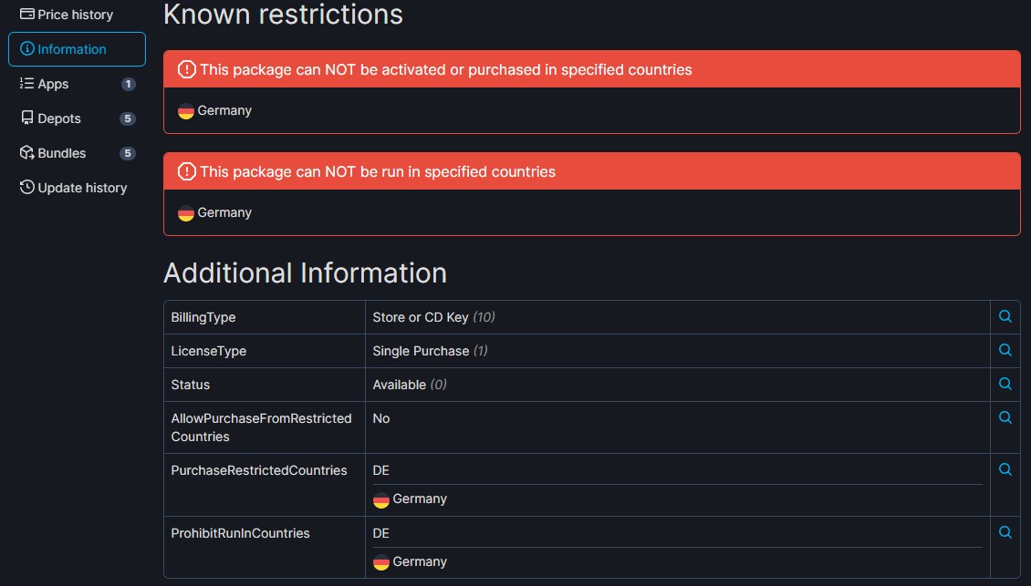1031x586 pixels.
Task: Open the Bundles tab
Action: [x=61, y=153]
